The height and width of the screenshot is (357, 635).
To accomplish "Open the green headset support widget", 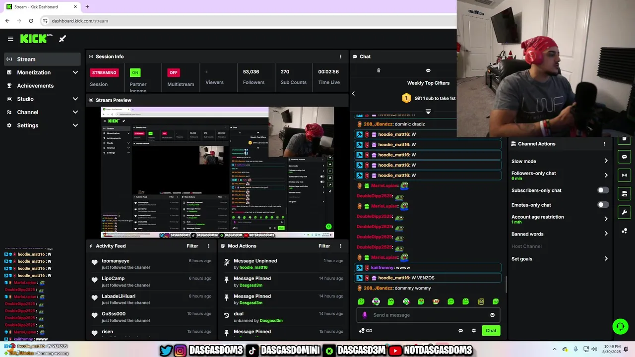I will (620, 326).
